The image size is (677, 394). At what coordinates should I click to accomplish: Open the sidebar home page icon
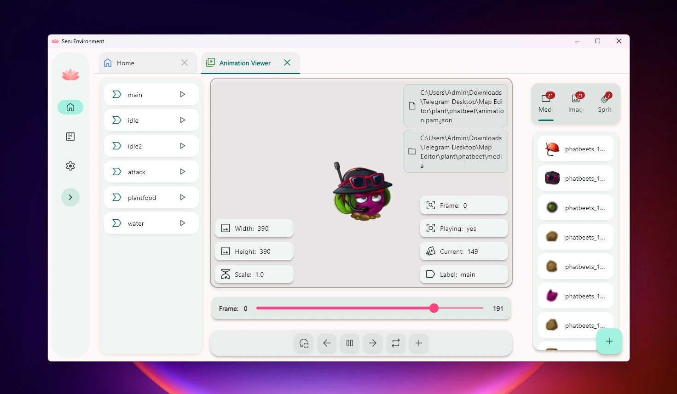pyautogui.click(x=70, y=107)
